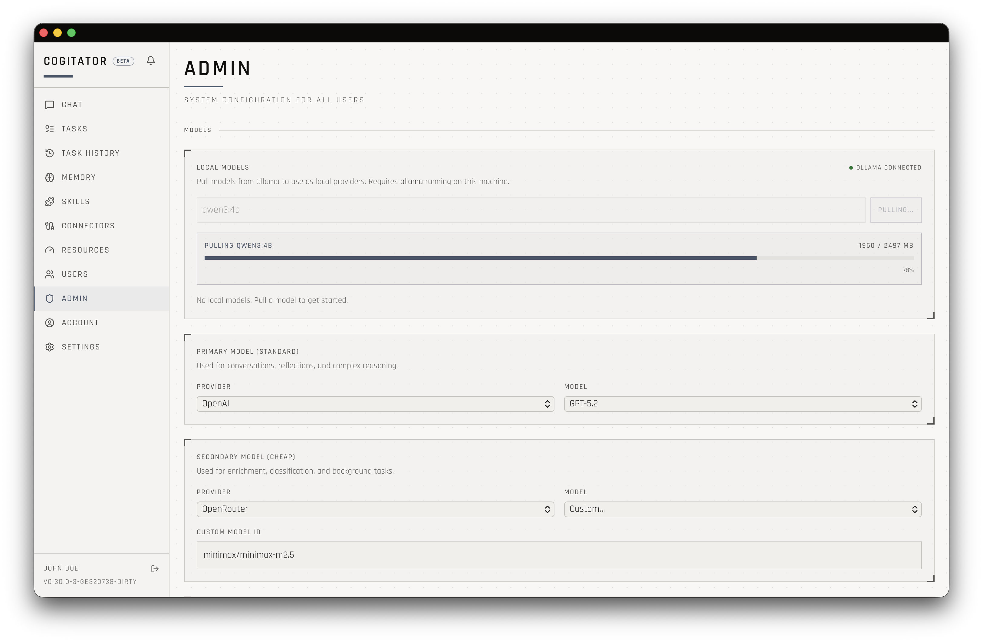Open Secondary Model dropdown showing Custom...

tap(743, 509)
